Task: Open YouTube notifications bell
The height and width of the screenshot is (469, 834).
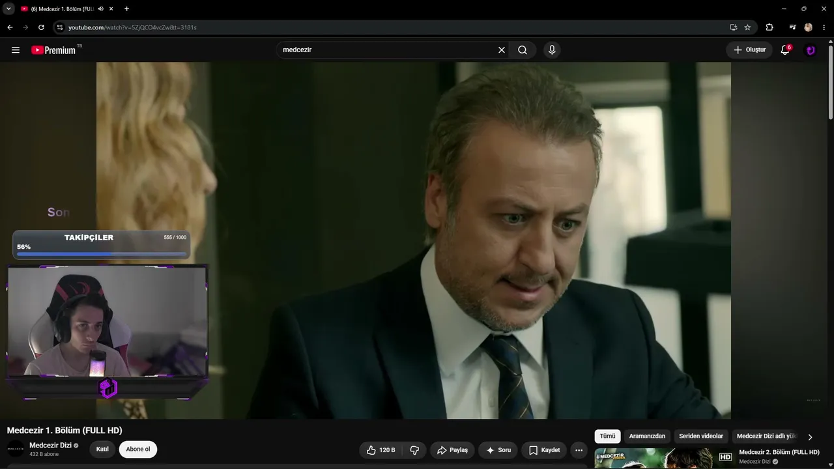Action: (785, 50)
